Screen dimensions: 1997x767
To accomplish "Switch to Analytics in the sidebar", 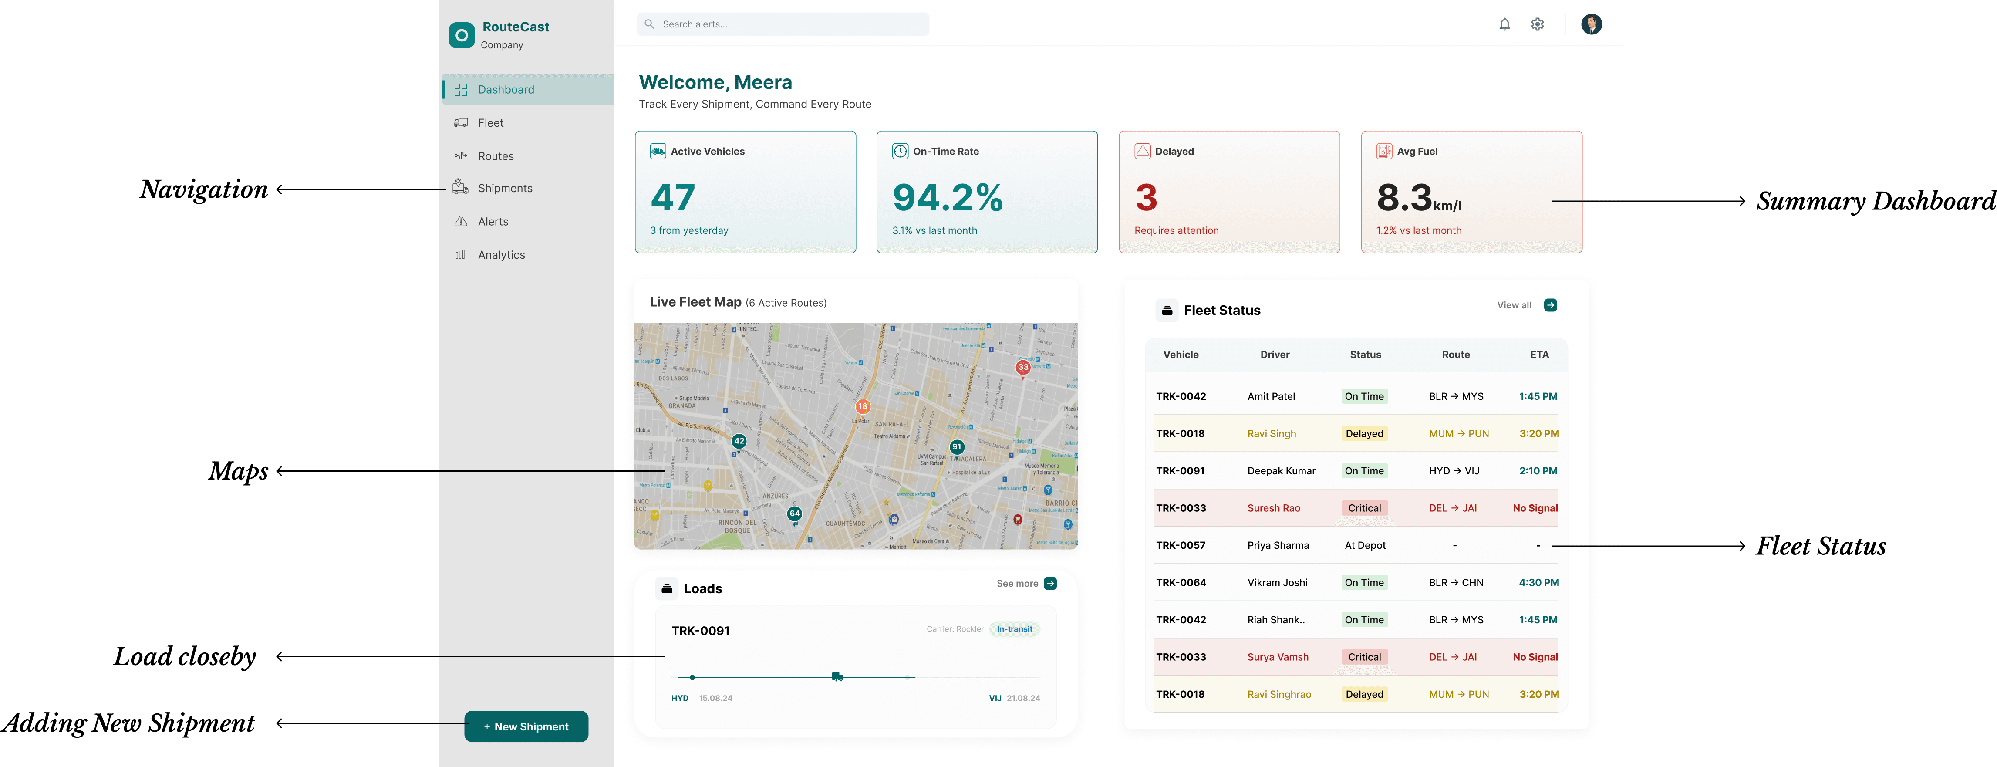I will click(501, 254).
